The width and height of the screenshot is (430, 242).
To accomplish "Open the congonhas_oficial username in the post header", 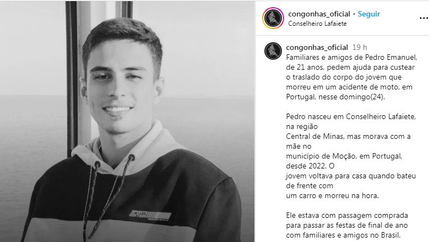I will click(319, 14).
